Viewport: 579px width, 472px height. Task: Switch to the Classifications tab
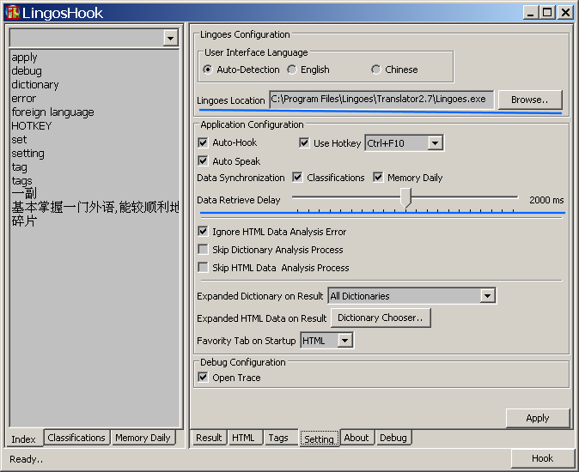pos(76,438)
